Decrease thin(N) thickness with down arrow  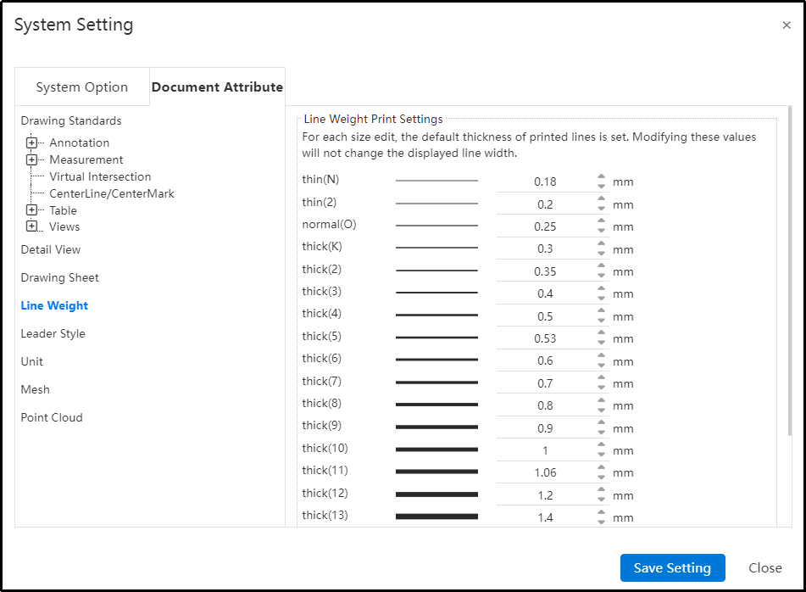click(602, 187)
